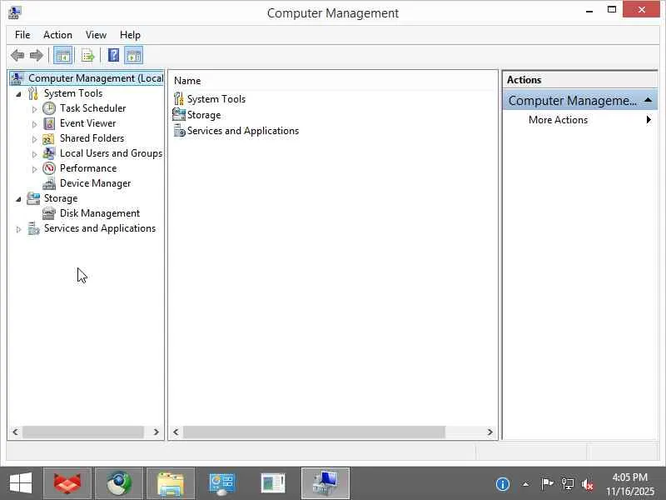
Task: Collapse the Computer Management actions section arrow
Action: click(648, 100)
